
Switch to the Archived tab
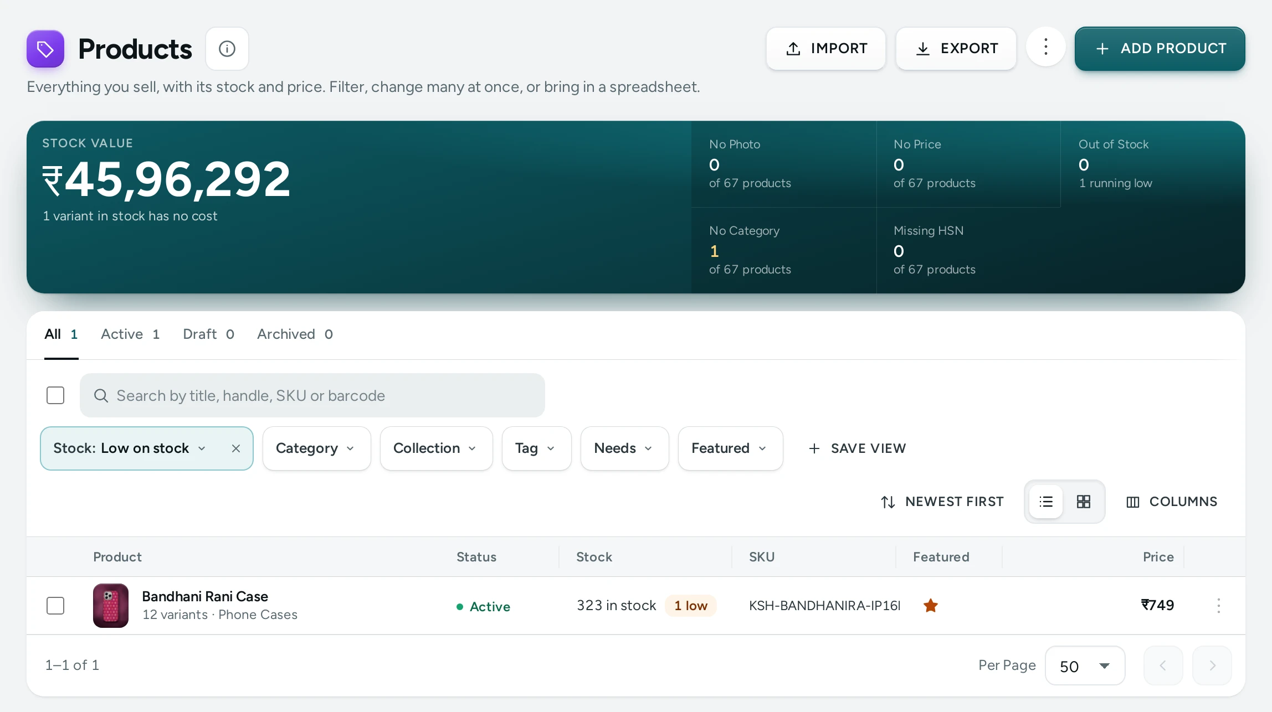pyautogui.click(x=295, y=334)
